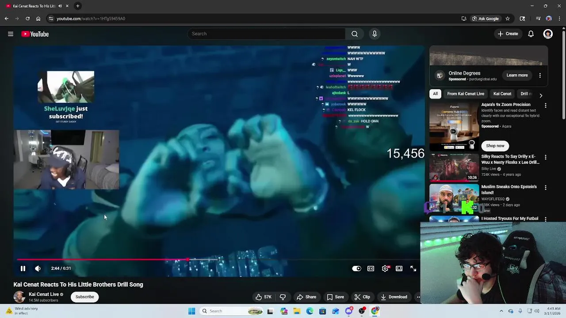This screenshot has height=318, width=566.
Task: Select the From Kai Cenat Live chip
Action: point(466,94)
